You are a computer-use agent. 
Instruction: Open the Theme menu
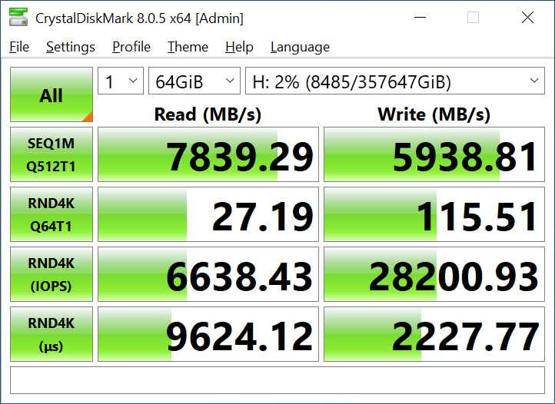188,47
